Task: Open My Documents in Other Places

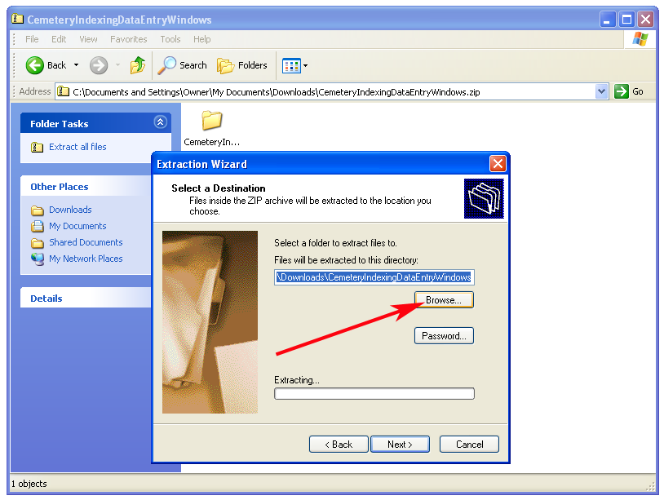Action: pyautogui.click(x=77, y=226)
